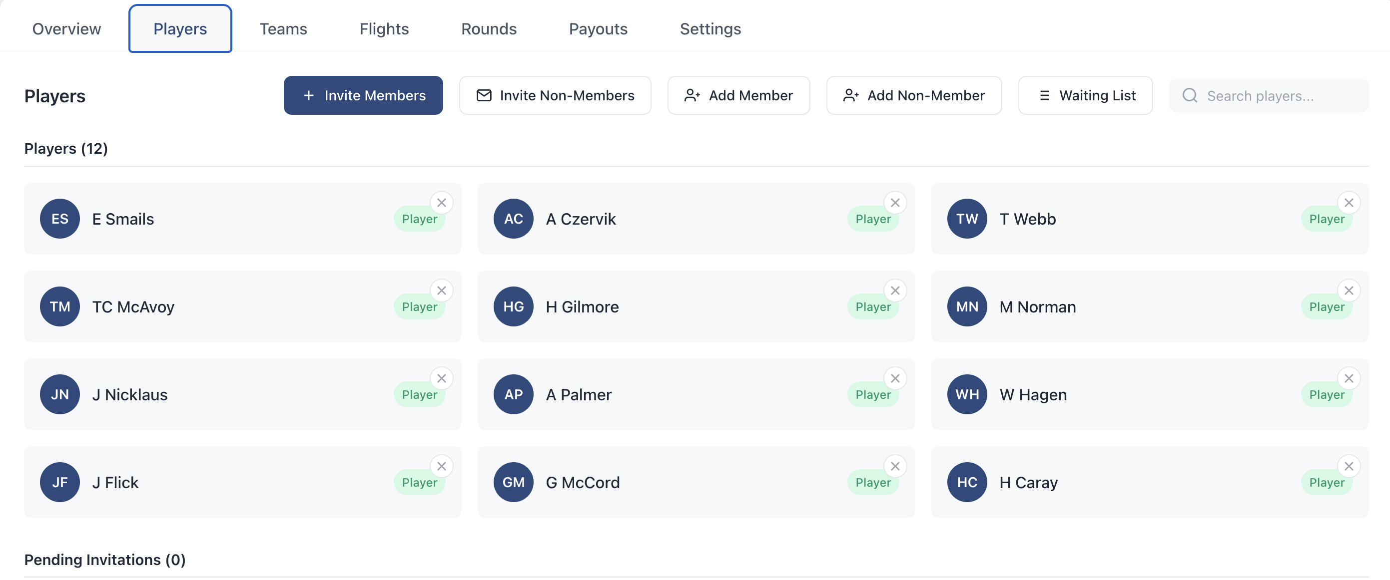Open the Waiting List
This screenshot has height=580, width=1390.
click(1085, 95)
